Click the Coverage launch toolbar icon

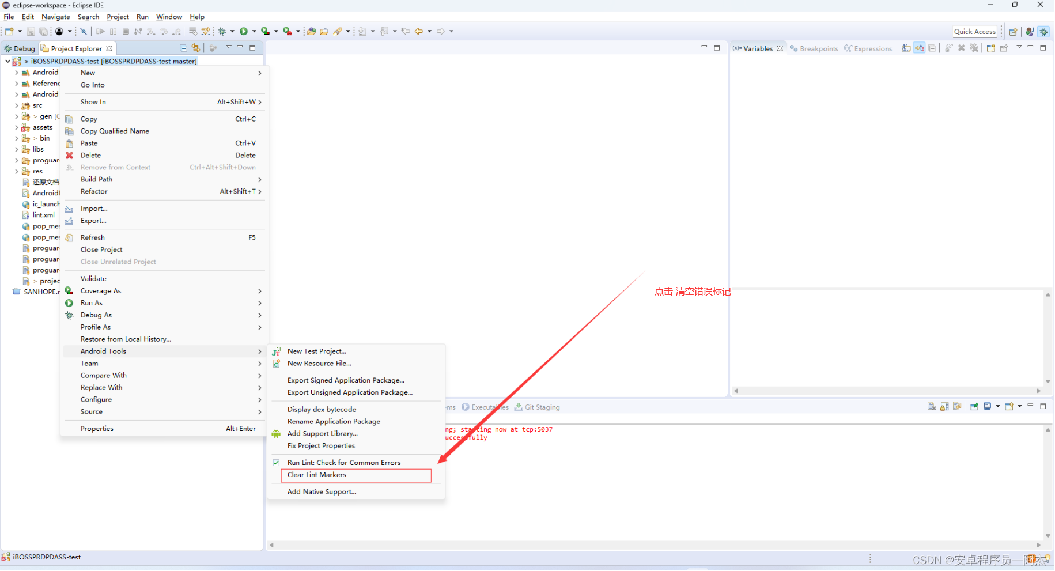pos(265,31)
